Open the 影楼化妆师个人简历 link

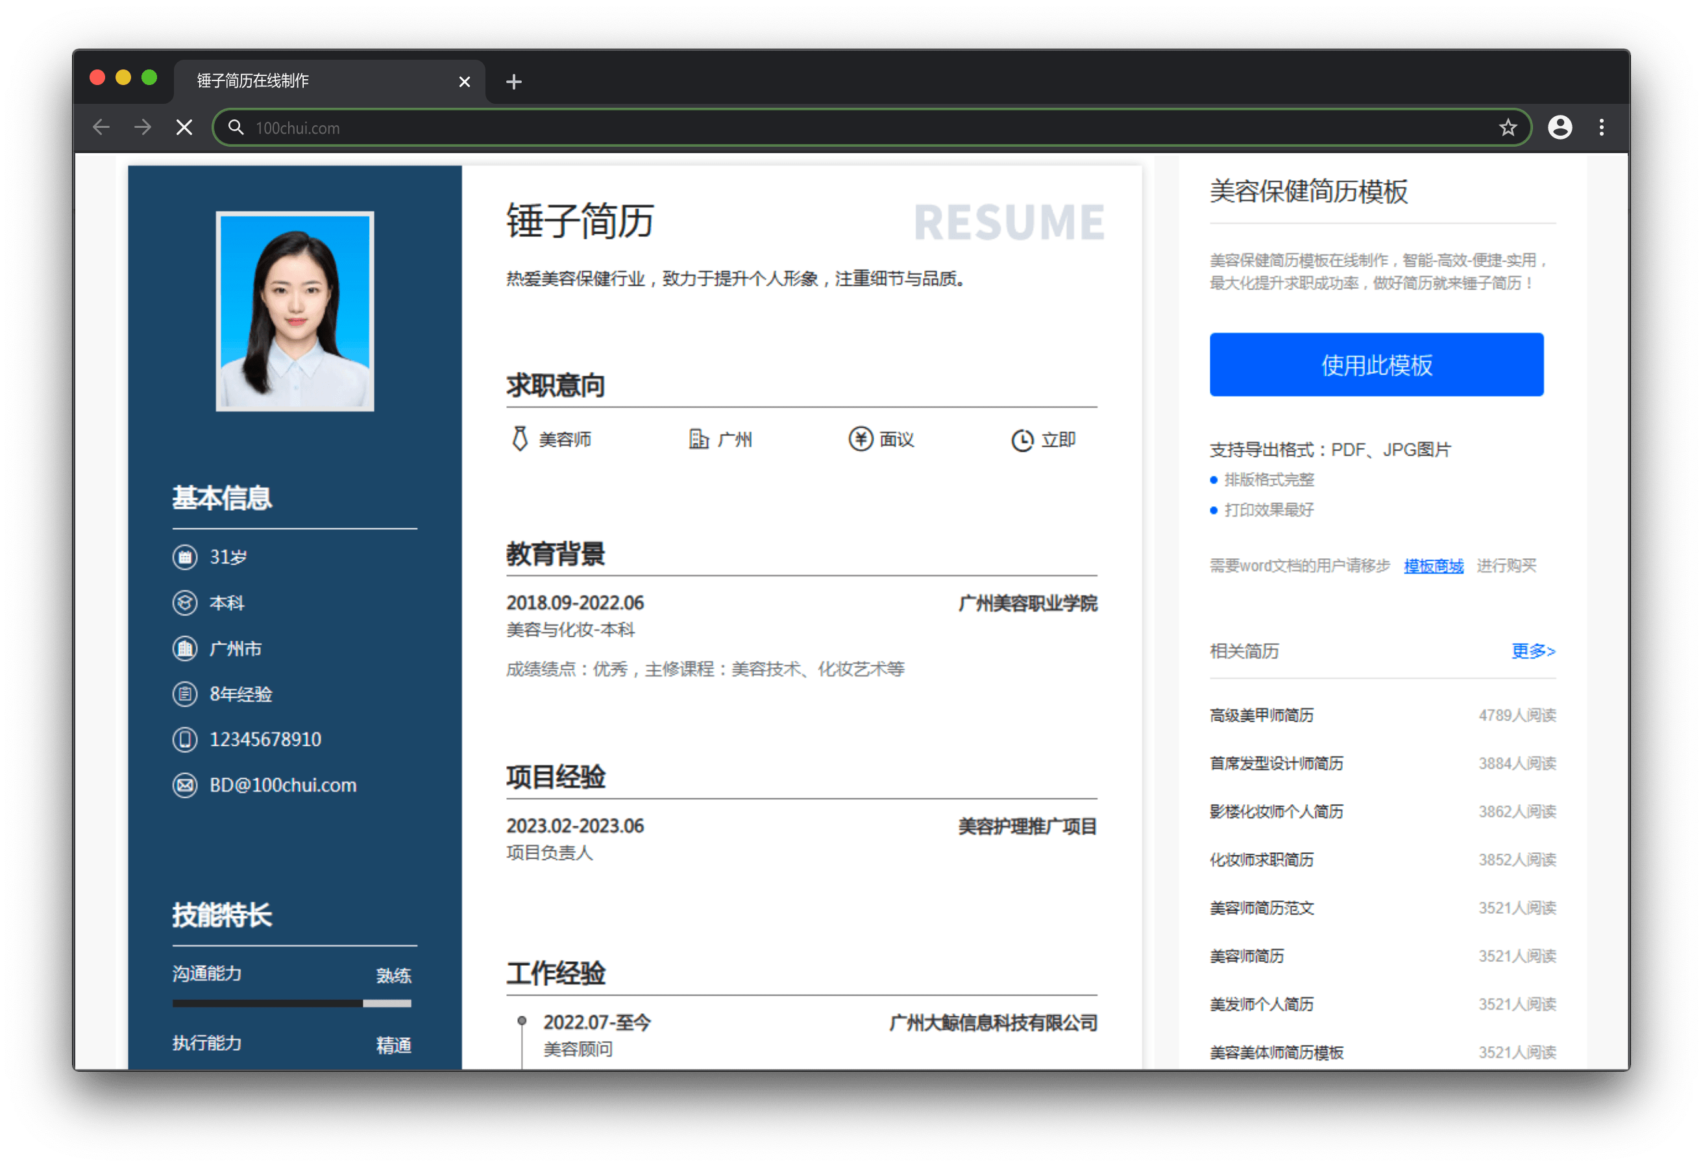[x=1277, y=811]
